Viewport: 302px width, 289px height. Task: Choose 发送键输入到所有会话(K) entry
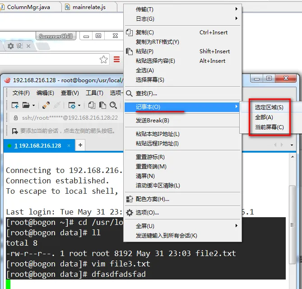182,236
